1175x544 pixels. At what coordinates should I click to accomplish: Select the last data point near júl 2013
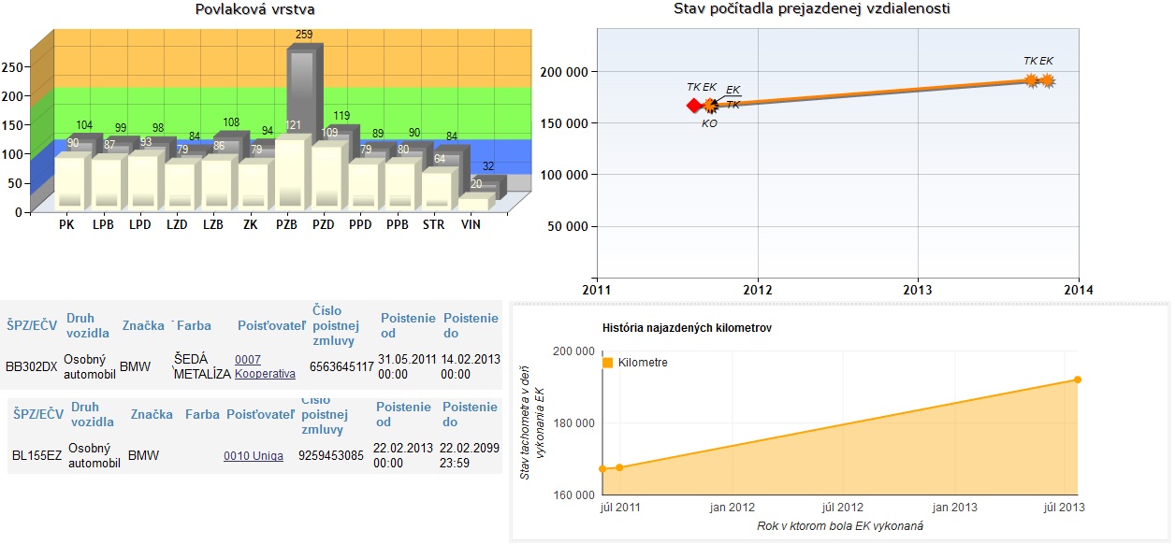click(1078, 379)
